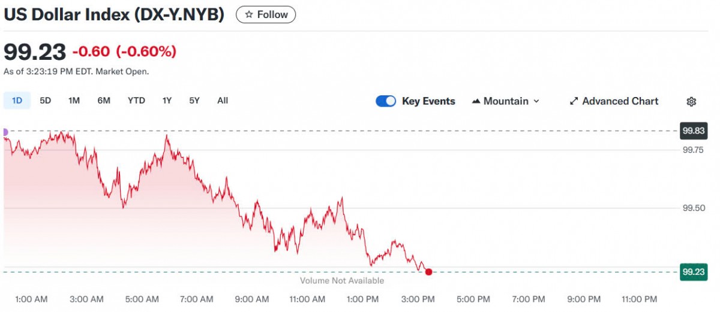The width and height of the screenshot is (720, 312).
Task: Show the 6M time range
Action: pyautogui.click(x=104, y=101)
